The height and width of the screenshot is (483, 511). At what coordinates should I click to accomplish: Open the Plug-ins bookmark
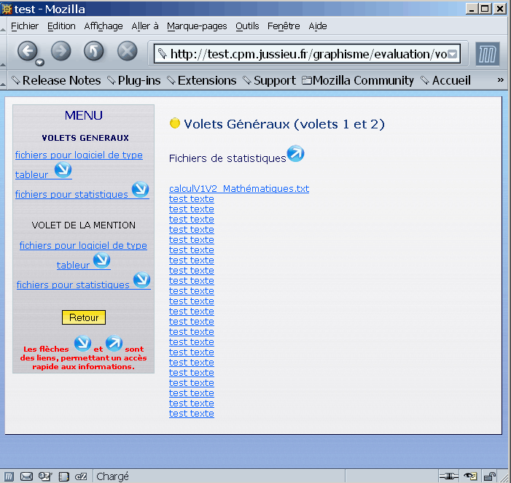[134, 80]
